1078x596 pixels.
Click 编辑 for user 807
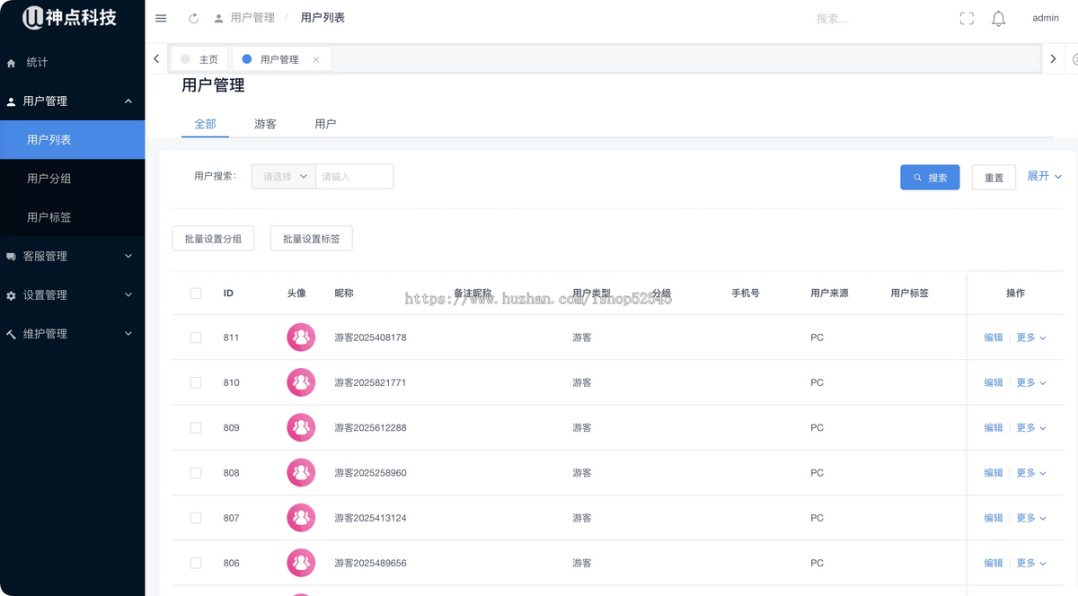click(x=993, y=518)
